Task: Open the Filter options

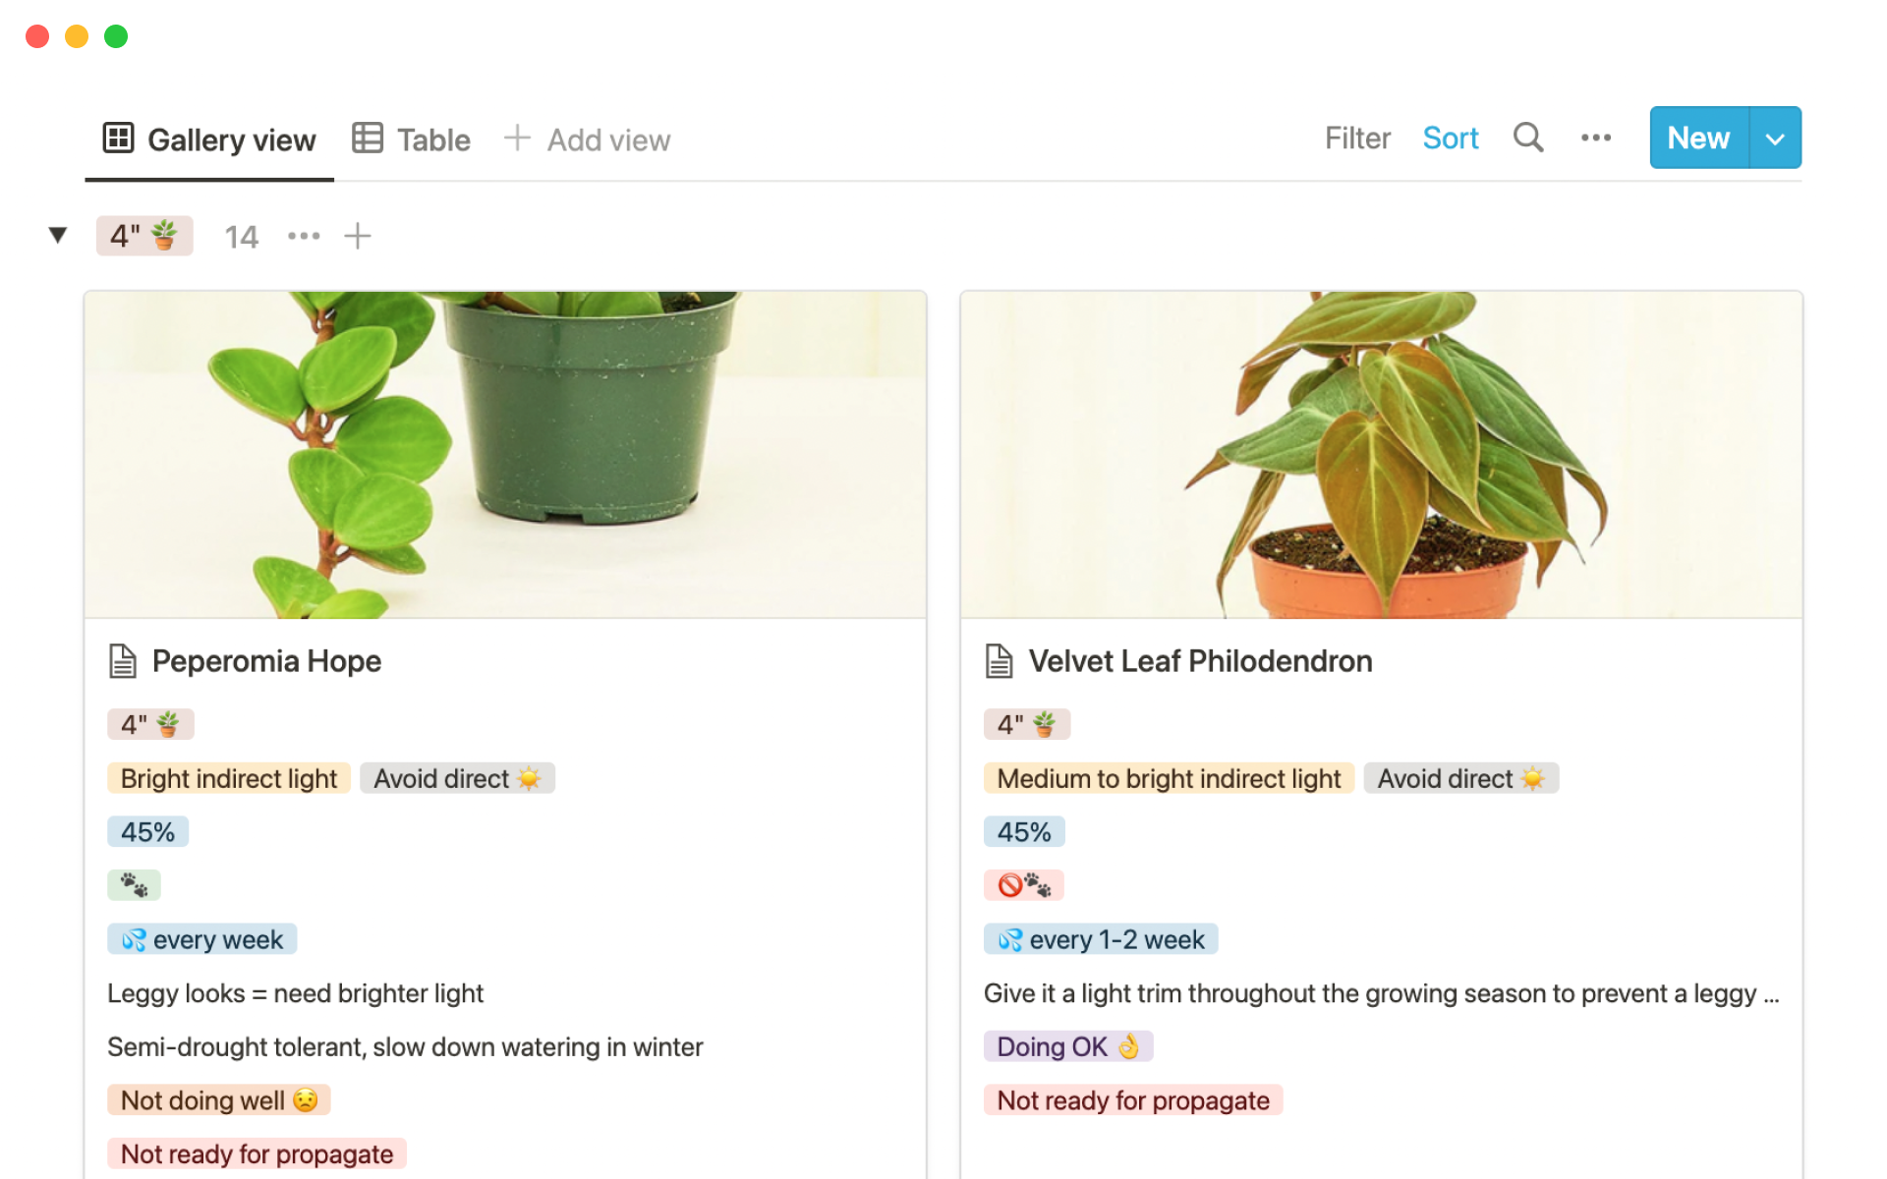Action: tap(1356, 139)
